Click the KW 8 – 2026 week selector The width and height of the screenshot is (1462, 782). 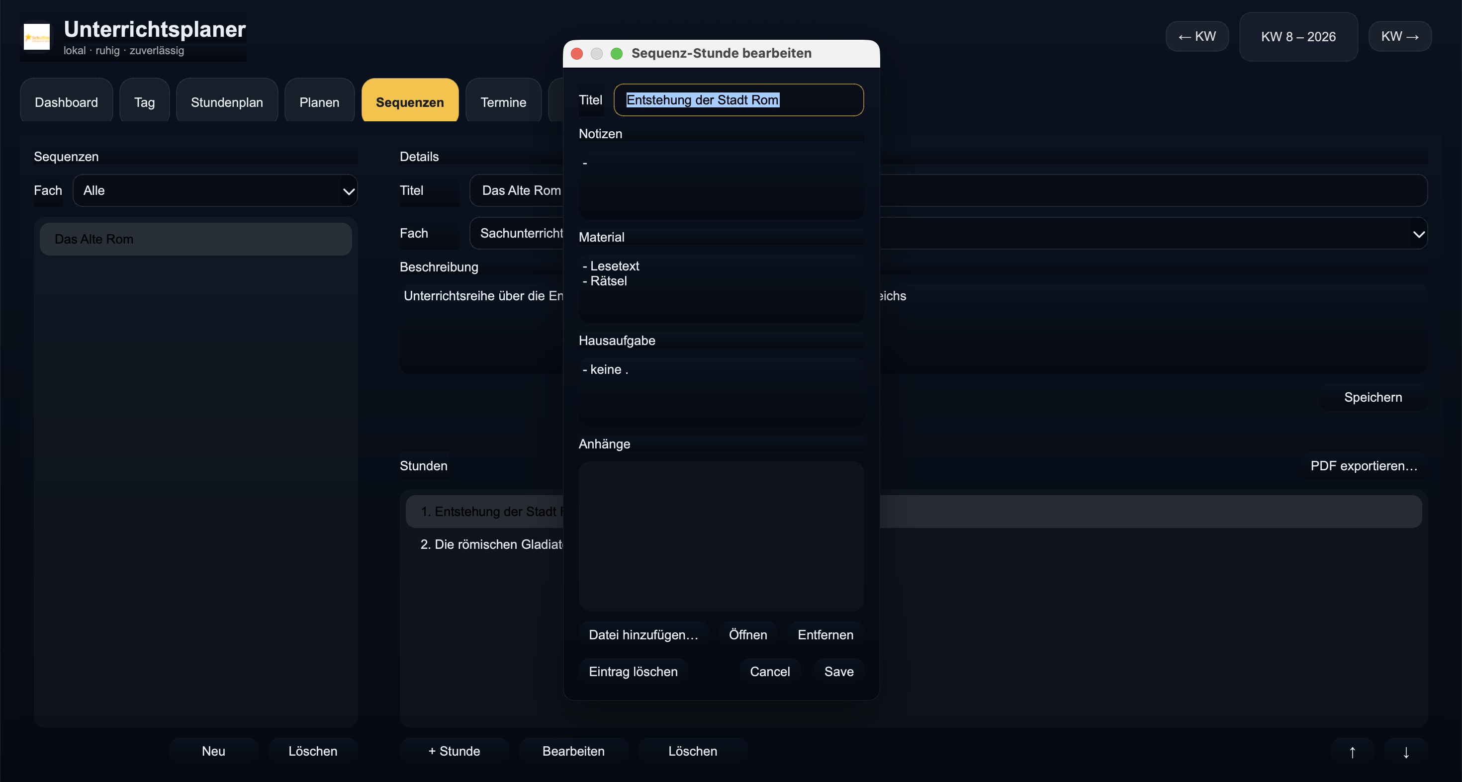click(1298, 37)
